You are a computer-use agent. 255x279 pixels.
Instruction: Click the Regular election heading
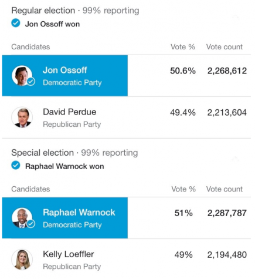(43, 11)
